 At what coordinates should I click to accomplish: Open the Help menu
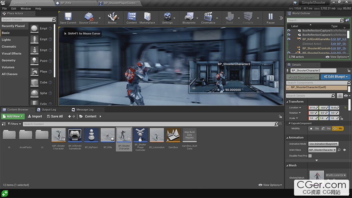click(38, 8)
